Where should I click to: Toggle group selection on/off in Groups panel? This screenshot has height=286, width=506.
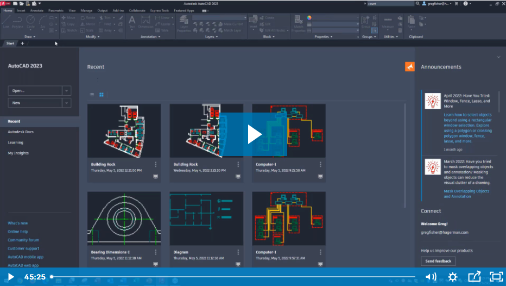point(374,30)
